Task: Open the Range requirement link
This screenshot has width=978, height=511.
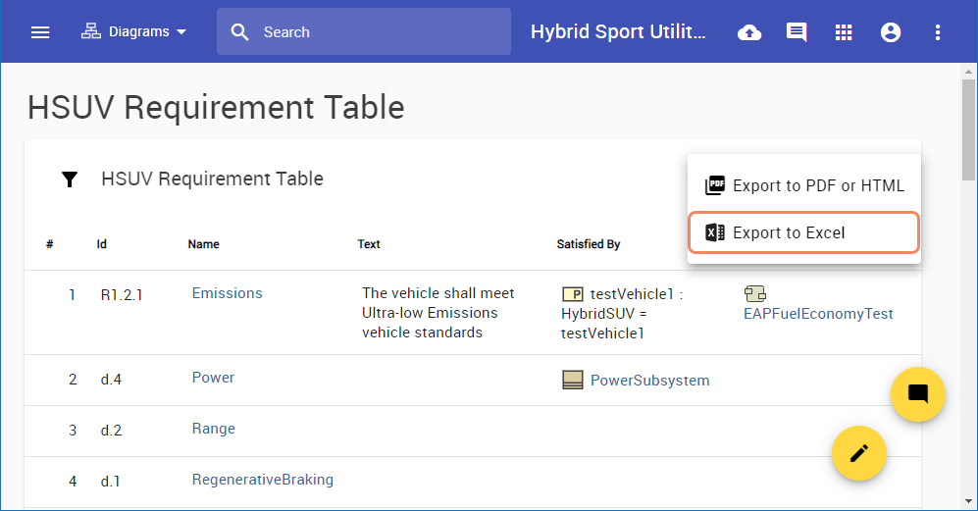Action: pos(214,429)
